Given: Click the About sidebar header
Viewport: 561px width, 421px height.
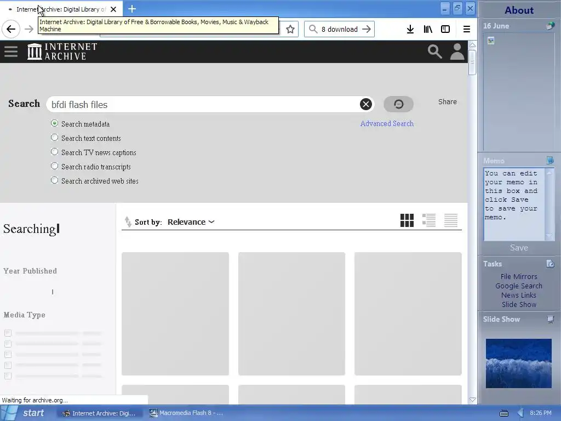Looking at the screenshot, I should 519,10.
